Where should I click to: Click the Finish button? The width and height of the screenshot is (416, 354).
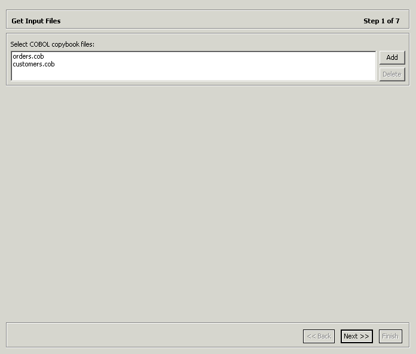[x=390, y=336]
